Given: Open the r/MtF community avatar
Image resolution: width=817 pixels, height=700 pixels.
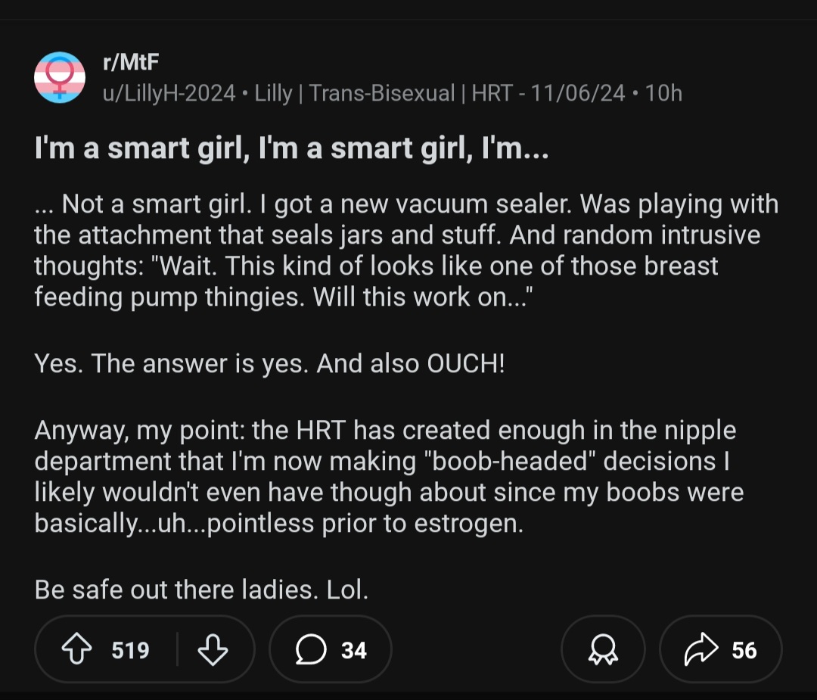Looking at the screenshot, I should pyautogui.click(x=60, y=76).
